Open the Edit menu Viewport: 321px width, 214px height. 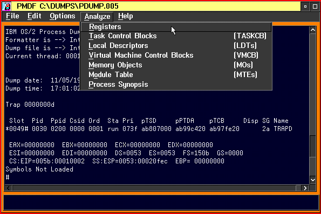[34, 16]
